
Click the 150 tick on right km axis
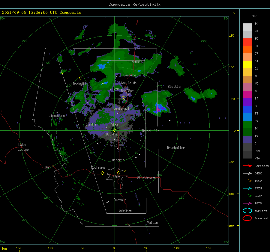point(232,35)
